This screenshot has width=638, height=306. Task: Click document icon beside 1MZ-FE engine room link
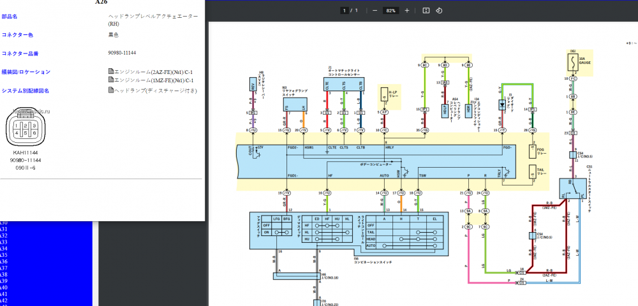tap(110, 80)
